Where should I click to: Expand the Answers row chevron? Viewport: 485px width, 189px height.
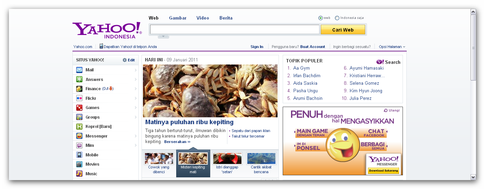[x=136, y=79]
